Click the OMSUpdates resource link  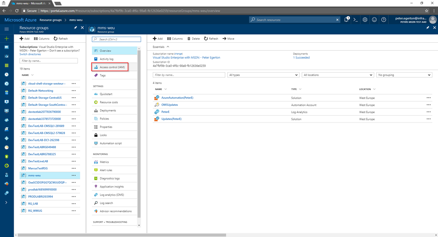tap(169, 105)
